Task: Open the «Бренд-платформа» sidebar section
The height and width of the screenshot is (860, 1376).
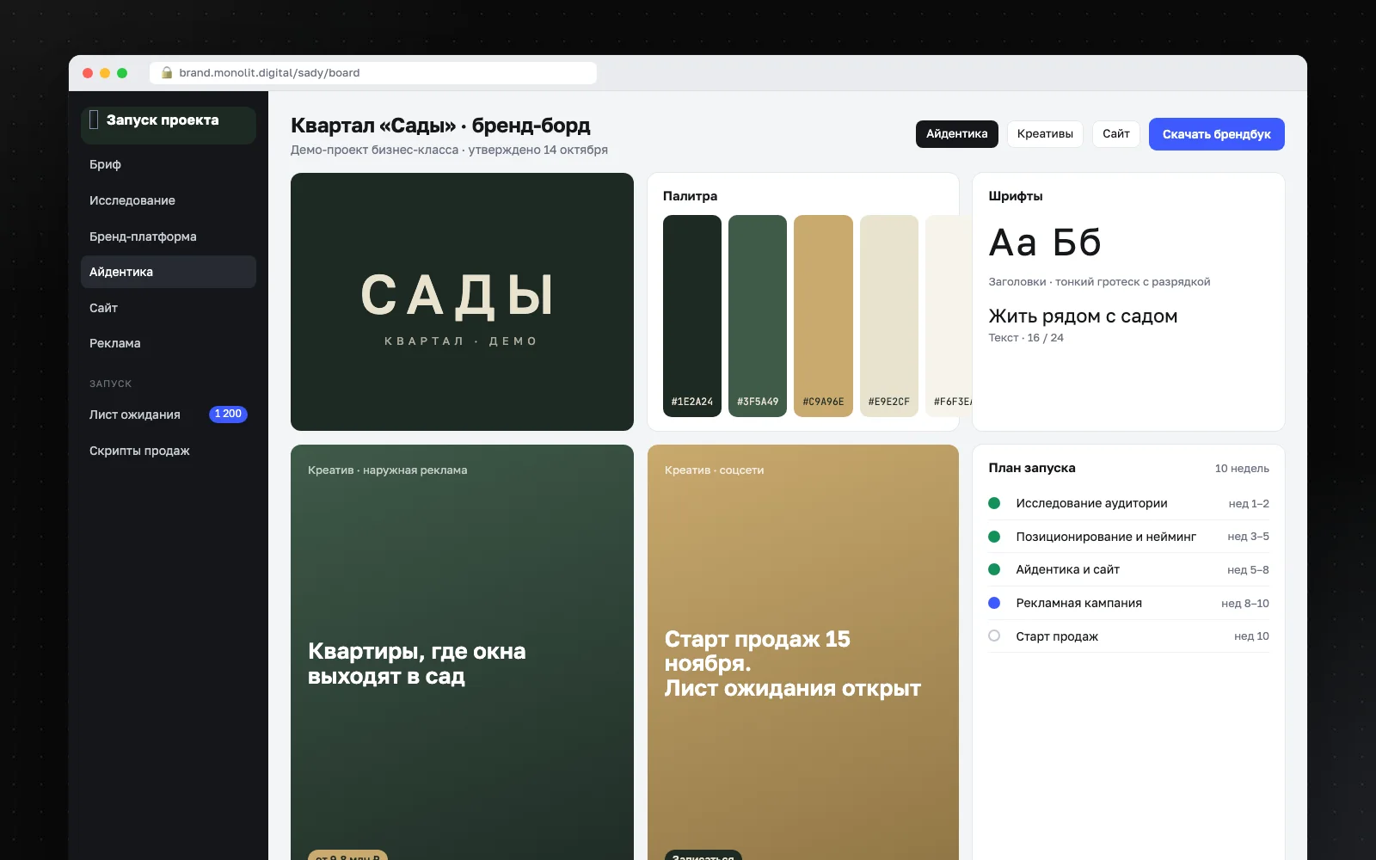Action: coord(169,236)
